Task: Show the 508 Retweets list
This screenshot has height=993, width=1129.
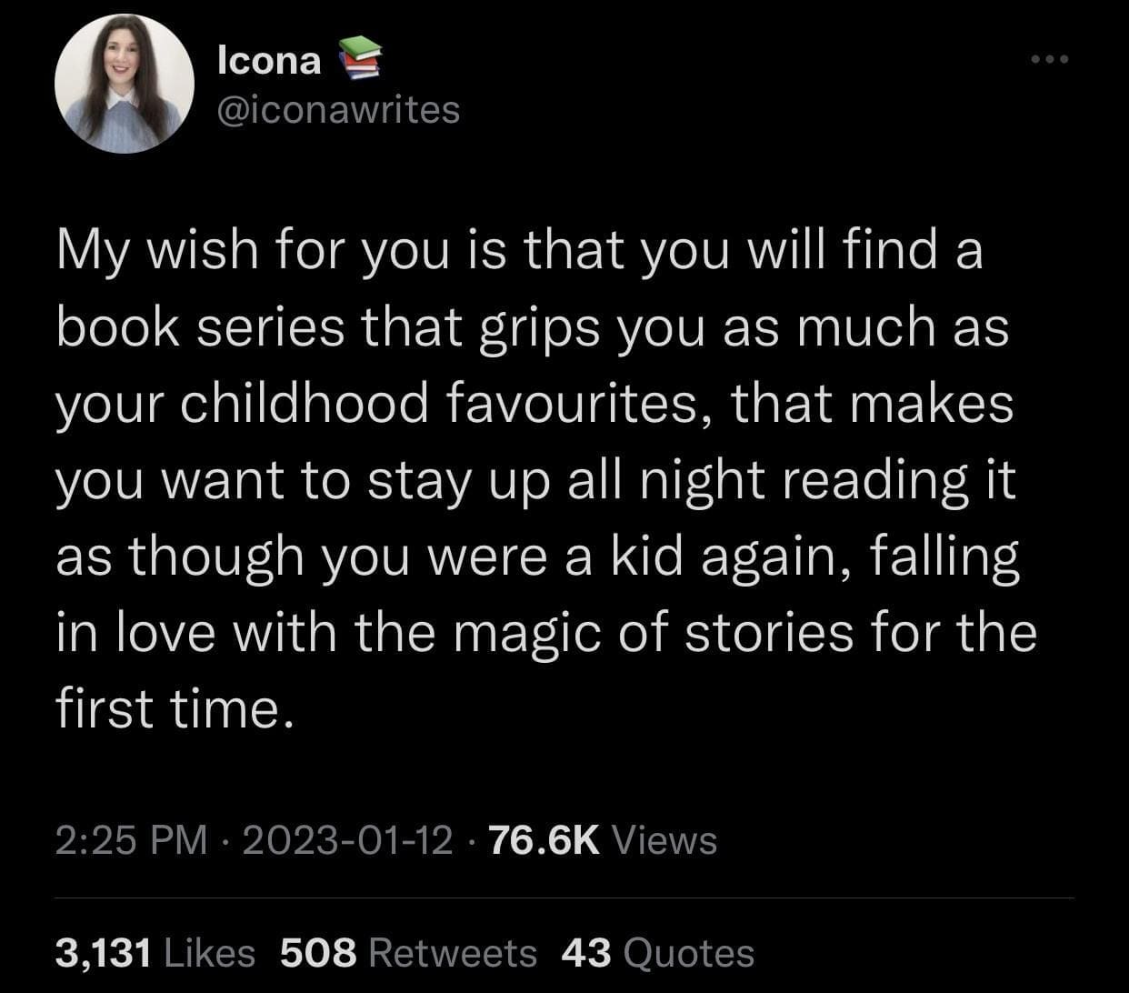Action: [x=409, y=953]
